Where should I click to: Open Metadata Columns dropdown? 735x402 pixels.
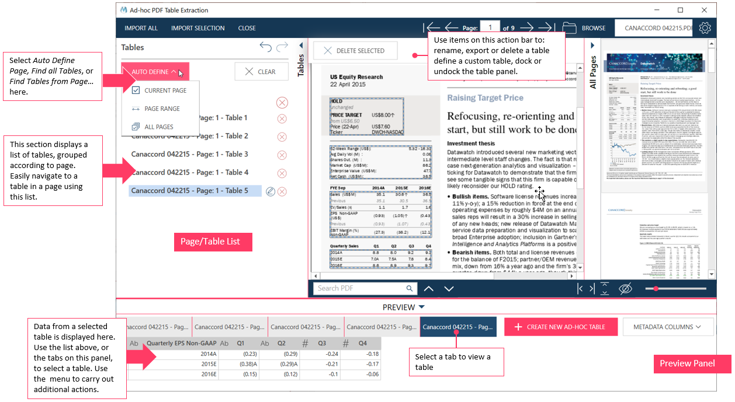pyautogui.click(x=668, y=327)
